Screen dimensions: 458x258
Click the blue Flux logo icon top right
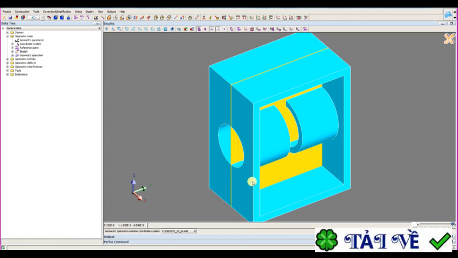pos(448,14)
